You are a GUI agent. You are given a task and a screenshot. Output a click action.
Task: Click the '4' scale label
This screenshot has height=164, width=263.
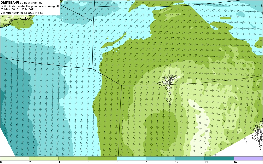[59, 162]
